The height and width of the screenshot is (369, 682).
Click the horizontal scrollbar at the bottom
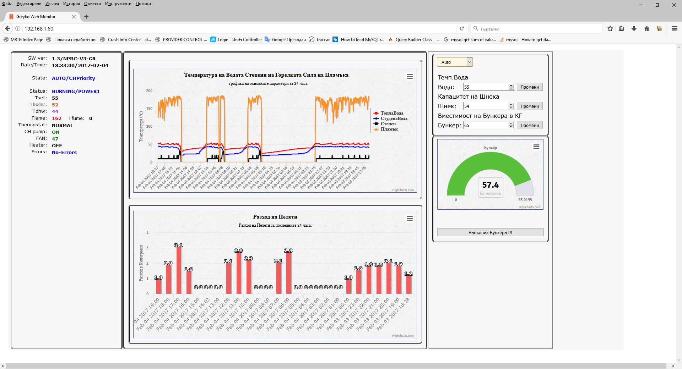pyautogui.click(x=336, y=366)
